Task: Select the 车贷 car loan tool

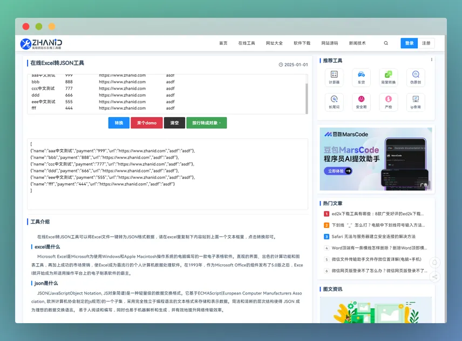Action: click(361, 77)
